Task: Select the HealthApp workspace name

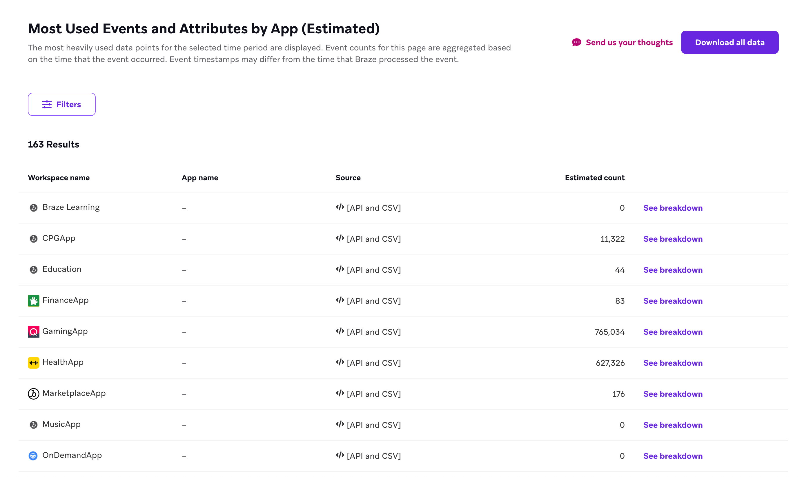Action: [x=63, y=362]
